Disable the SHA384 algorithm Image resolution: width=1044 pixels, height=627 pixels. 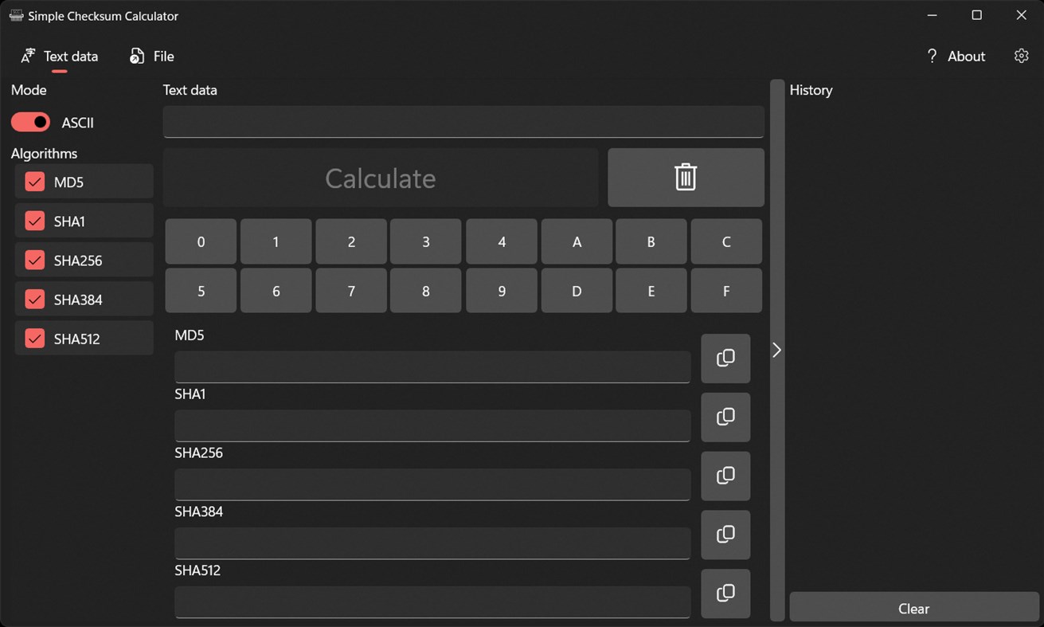pos(34,299)
